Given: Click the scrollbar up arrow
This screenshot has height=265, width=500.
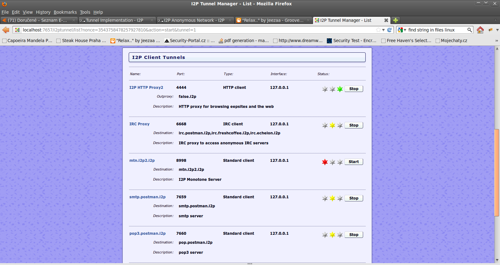Looking at the screenshot, I should pyautogui.click(x=497, y=49).
